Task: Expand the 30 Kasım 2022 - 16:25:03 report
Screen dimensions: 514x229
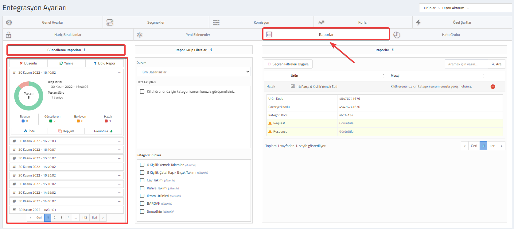Action: click(x=67, y=141)
